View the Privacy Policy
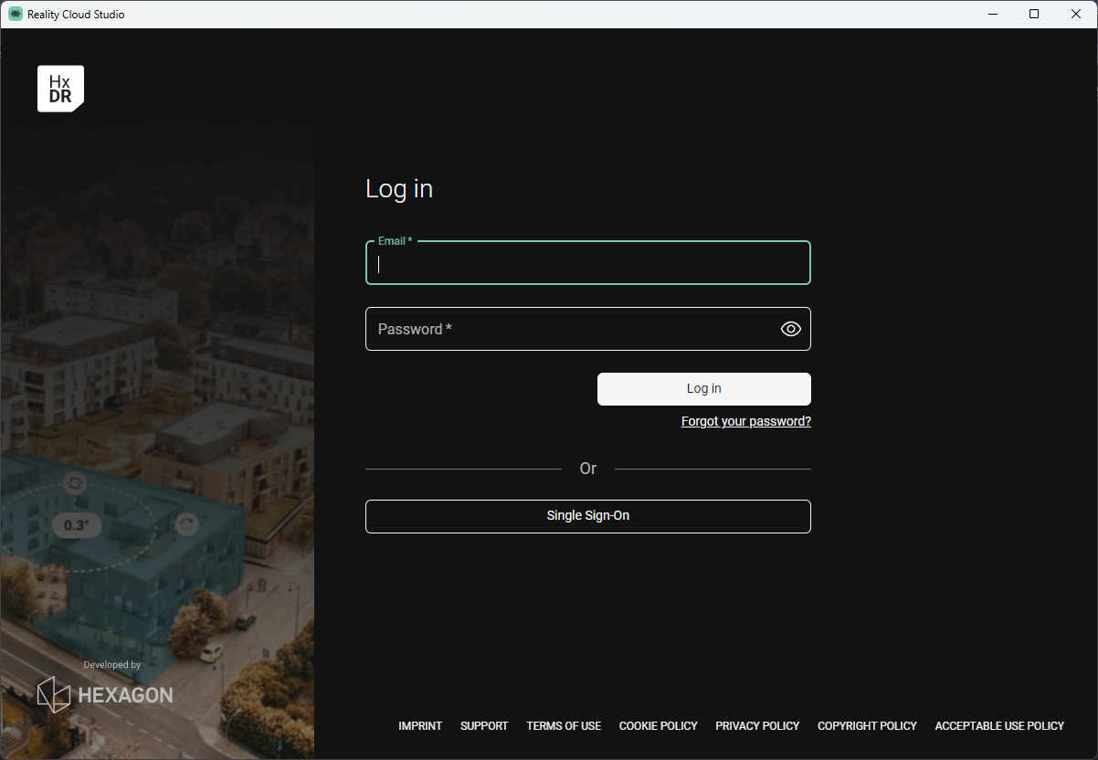Screen dimensions: 1098x760 click(x=757, y=725)
